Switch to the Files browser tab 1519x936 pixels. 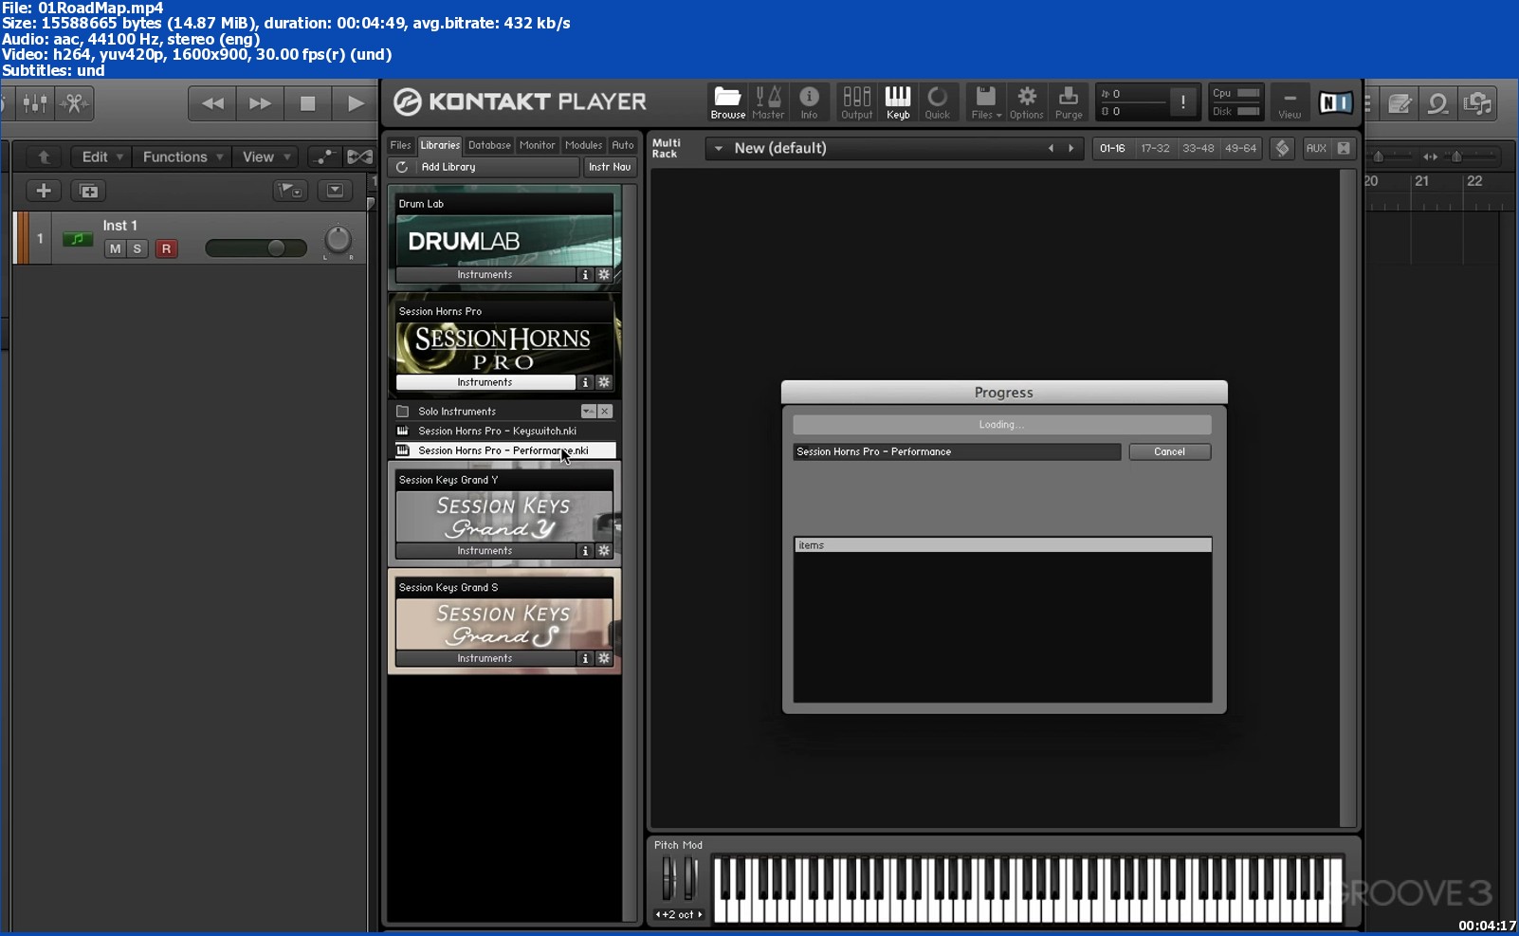(x=400, y=145)
